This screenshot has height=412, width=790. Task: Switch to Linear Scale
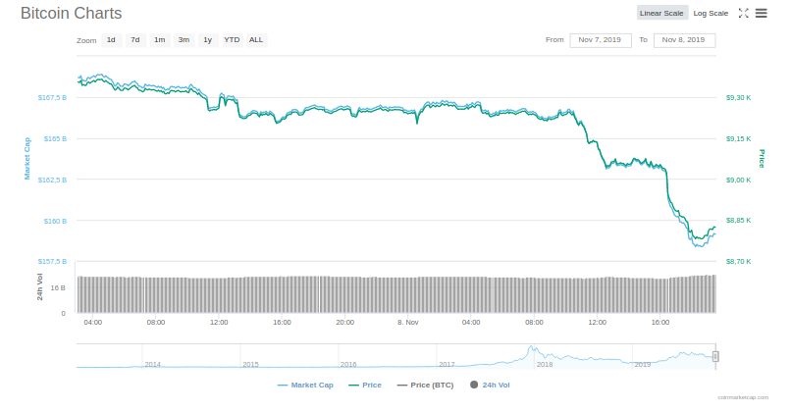661,13
